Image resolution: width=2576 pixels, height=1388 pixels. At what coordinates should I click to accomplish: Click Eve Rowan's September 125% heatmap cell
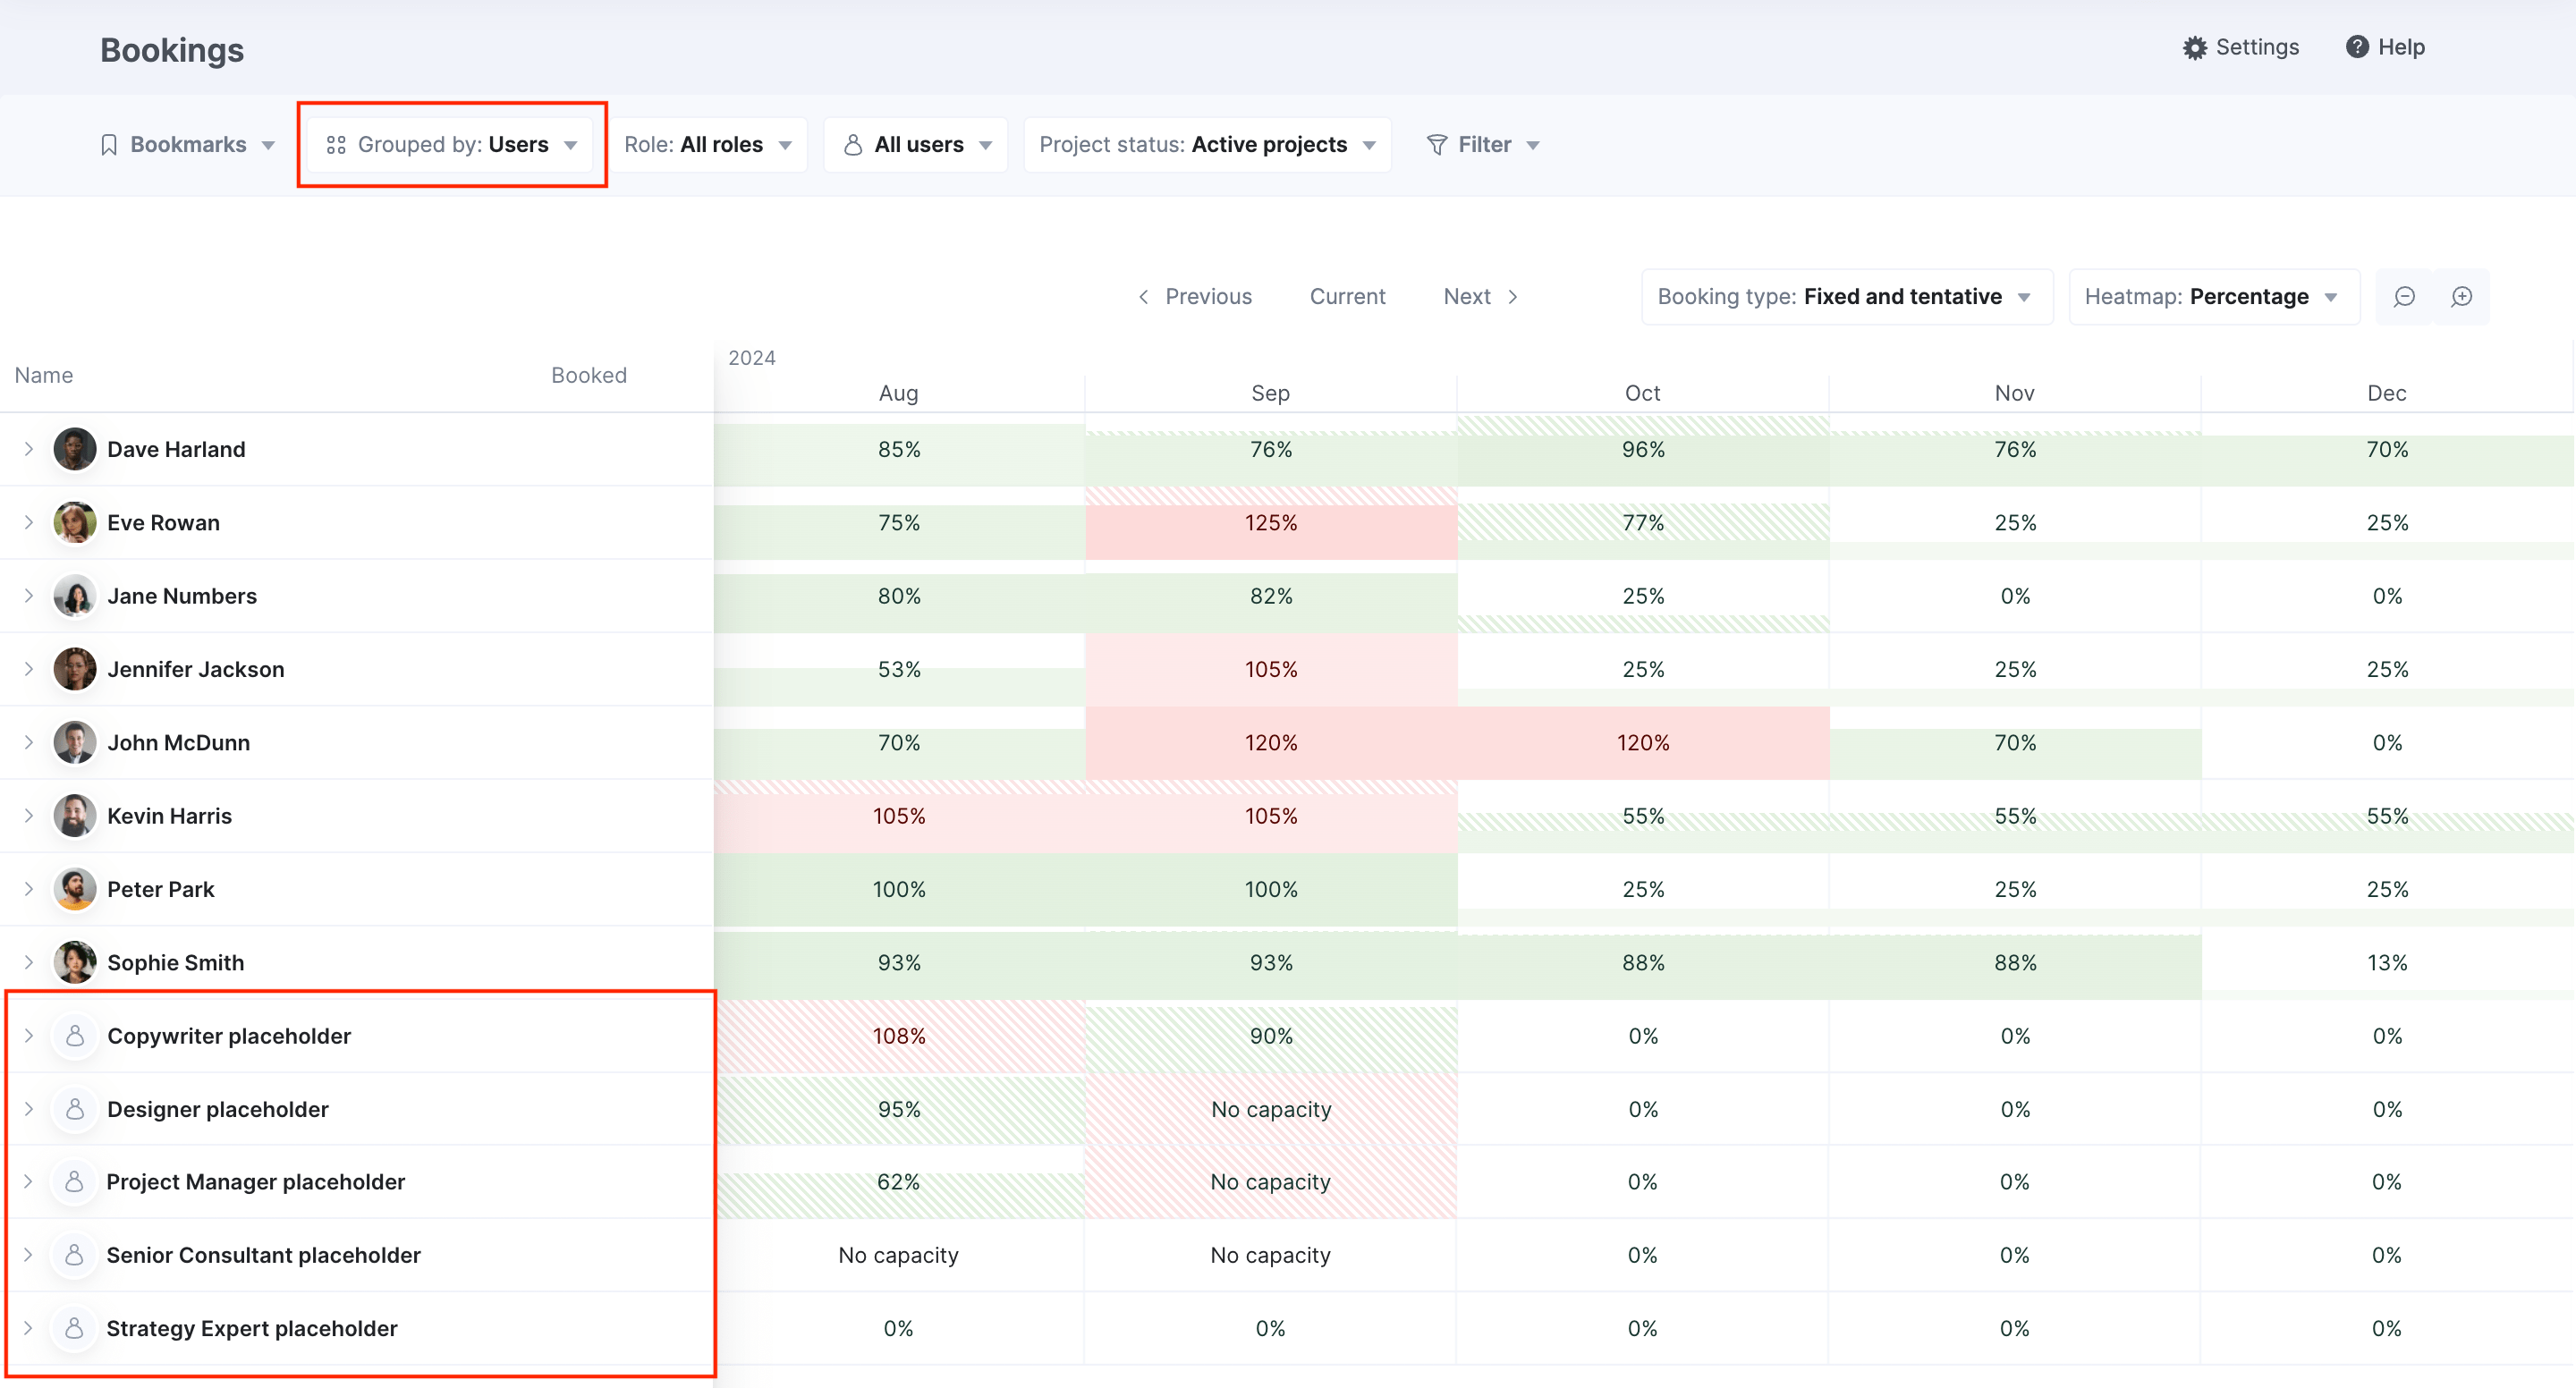tap(1270, 522)
